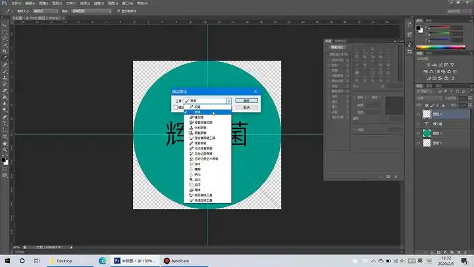The height and width of the screenshot is (267, 474).
Task: Click the OK button in stroke dialog
Action: point(246,100)
